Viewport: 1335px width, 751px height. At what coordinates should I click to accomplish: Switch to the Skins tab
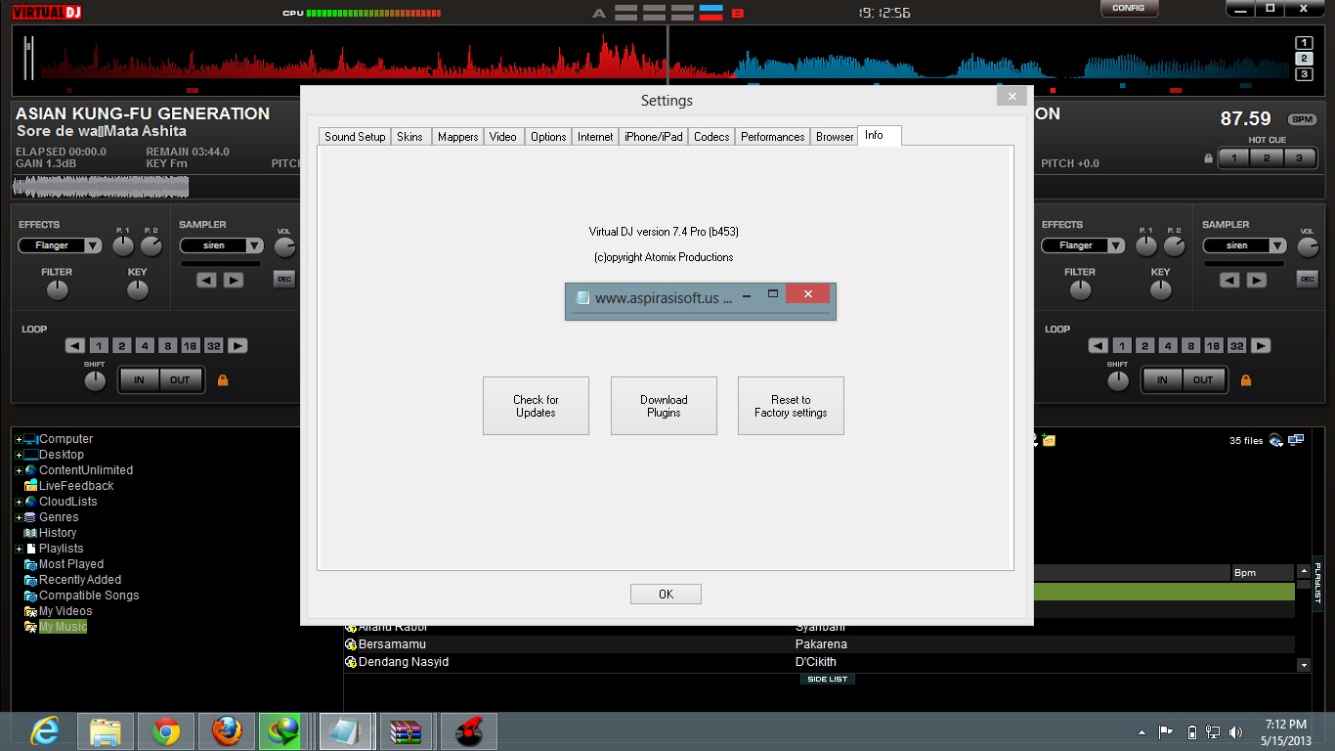click(410, 137)
